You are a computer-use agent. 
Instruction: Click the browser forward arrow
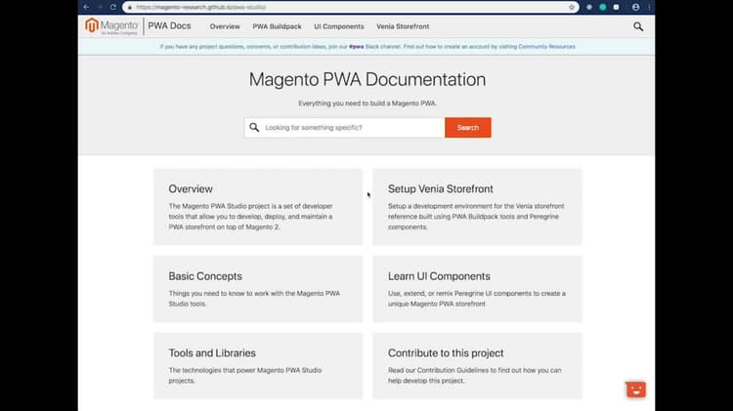100,7
